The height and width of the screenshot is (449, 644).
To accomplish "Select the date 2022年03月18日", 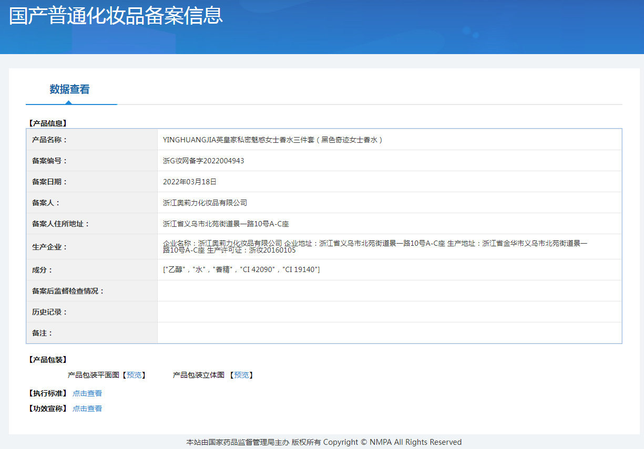I will click(190, 182).
